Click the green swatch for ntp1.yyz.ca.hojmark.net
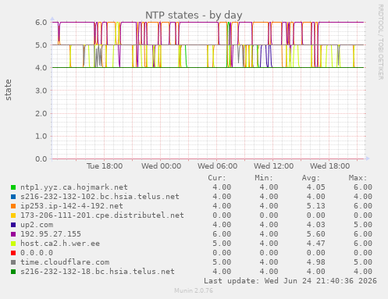Image resolution: width=388 pixels, height=299 pixels. coord(13,187)
